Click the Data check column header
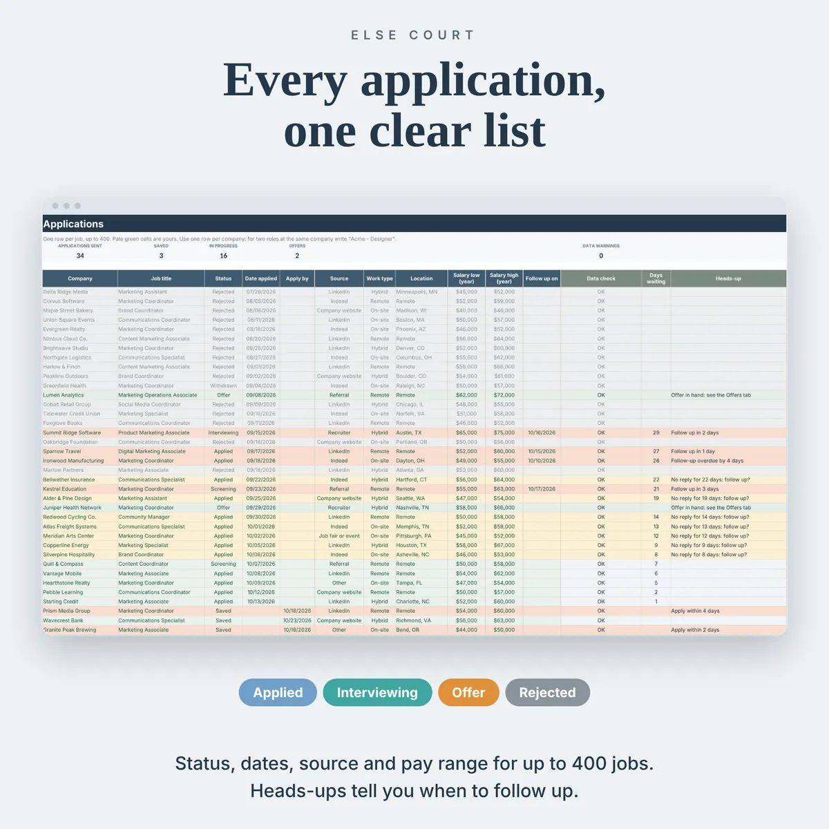Viewport: 829px width, 829px height. pyautogui.click(x=601, y=278)
